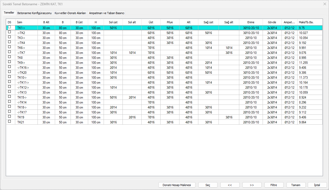Open the Filtre button
This screenshot has width=329, height=190.
(274, 185)
